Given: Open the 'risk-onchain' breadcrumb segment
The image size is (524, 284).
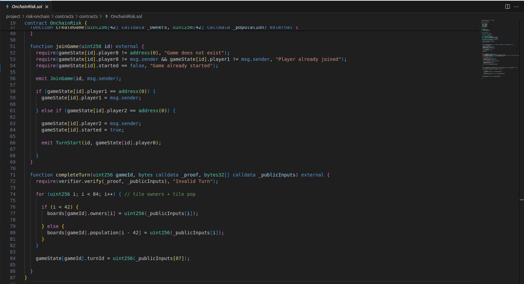Looking at the screenshot, I should click(x=38, y=16).
